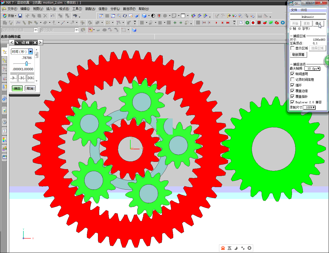The image size is (329, 253).
Task: Click the binoculars Find icon
Action: click(x=75, y=16)
